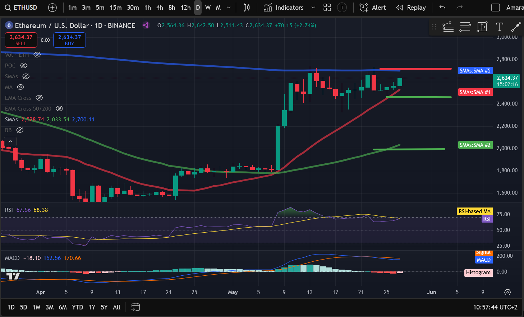524x317 pixels.
Task: Toggle visibility of the BB indicator
Action: coord(20,130)
